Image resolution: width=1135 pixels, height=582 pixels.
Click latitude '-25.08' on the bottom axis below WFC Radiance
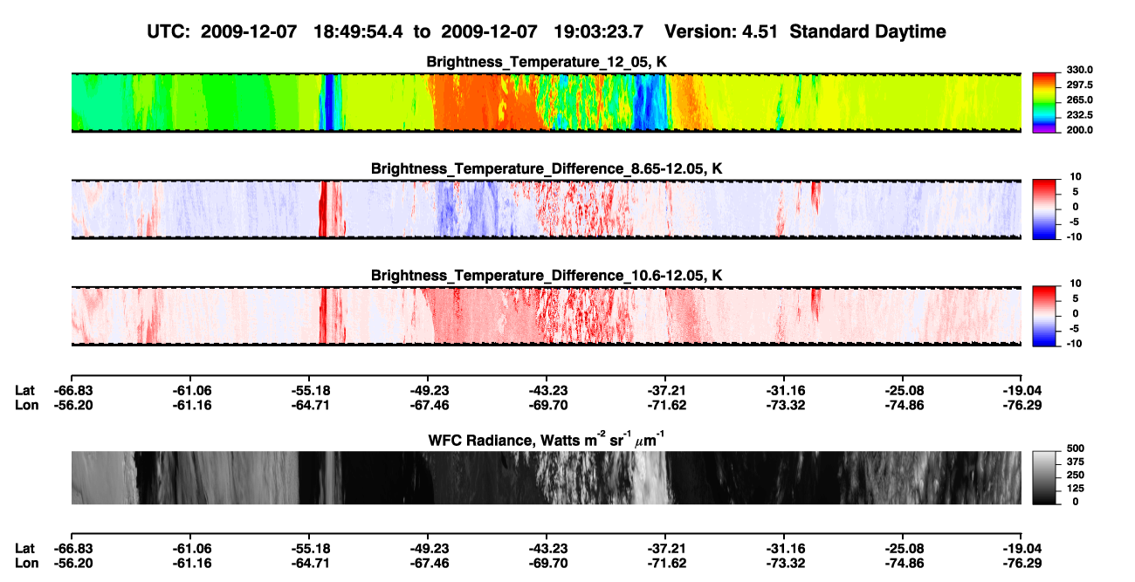pos(903,548)
